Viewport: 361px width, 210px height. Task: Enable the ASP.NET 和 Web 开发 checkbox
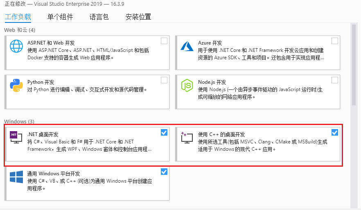pyautogui.click(x=164, y=41)
